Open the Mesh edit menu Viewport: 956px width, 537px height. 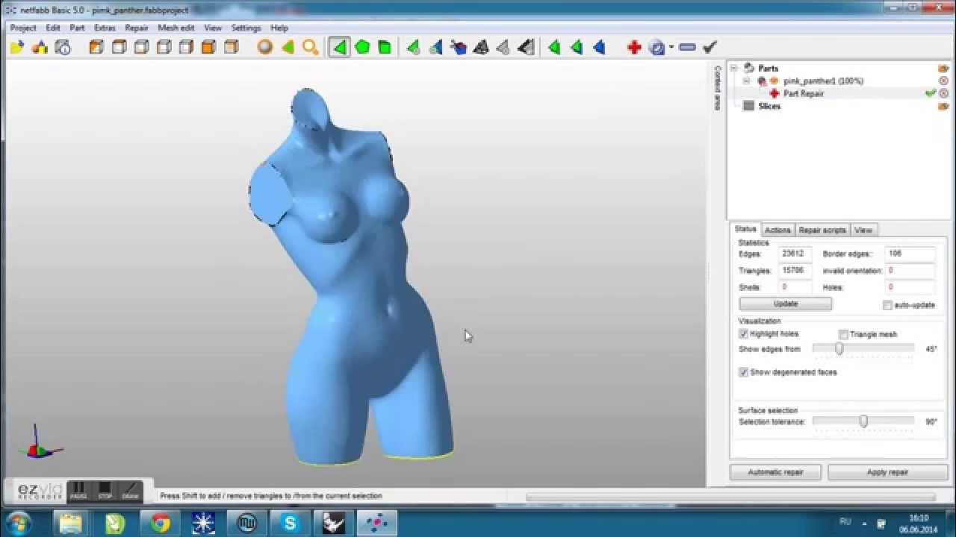click(x=176, y=28)
